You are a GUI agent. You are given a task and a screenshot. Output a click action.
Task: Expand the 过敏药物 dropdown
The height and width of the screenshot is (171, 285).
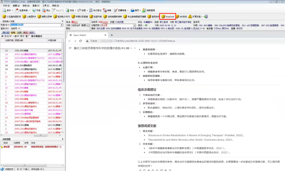(134, 25)
